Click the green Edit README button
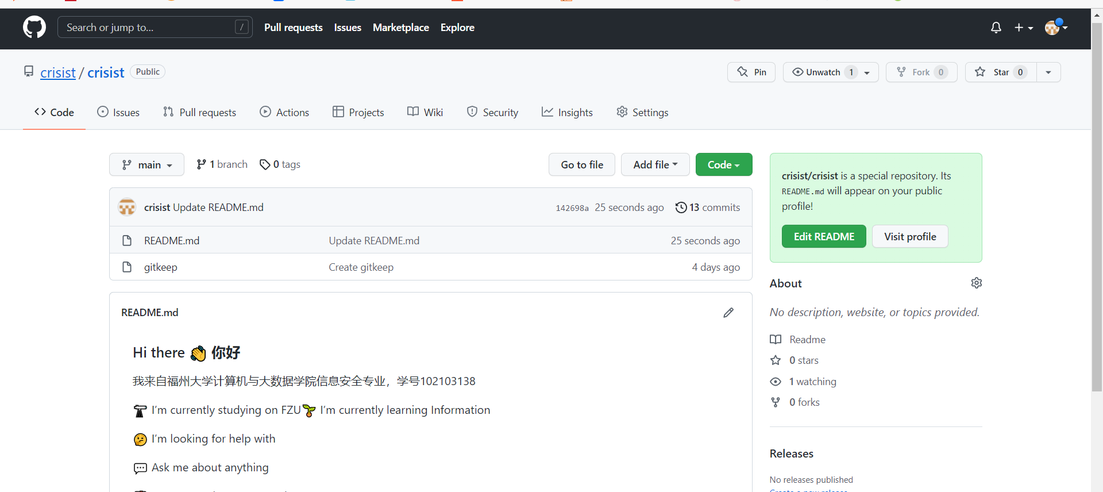The image size is (1103, 492). point(824,236)
